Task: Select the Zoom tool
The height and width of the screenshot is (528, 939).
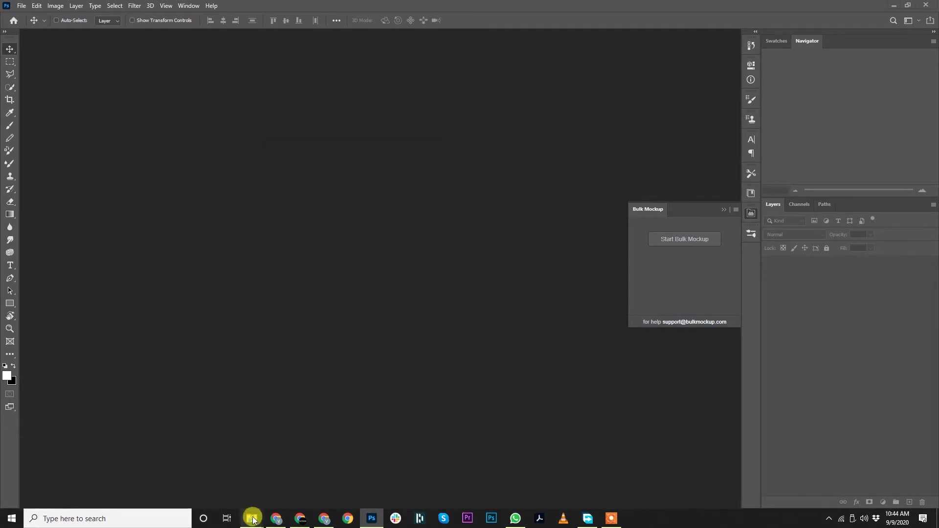Action: [10, 329]
